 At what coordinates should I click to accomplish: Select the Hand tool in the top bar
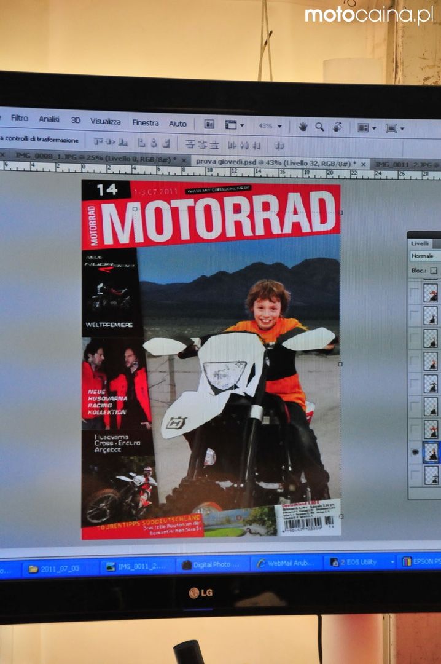point(303,126)
